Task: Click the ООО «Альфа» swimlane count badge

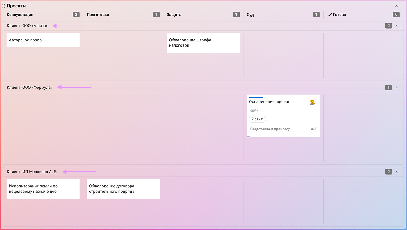Action: coord(388,26)
